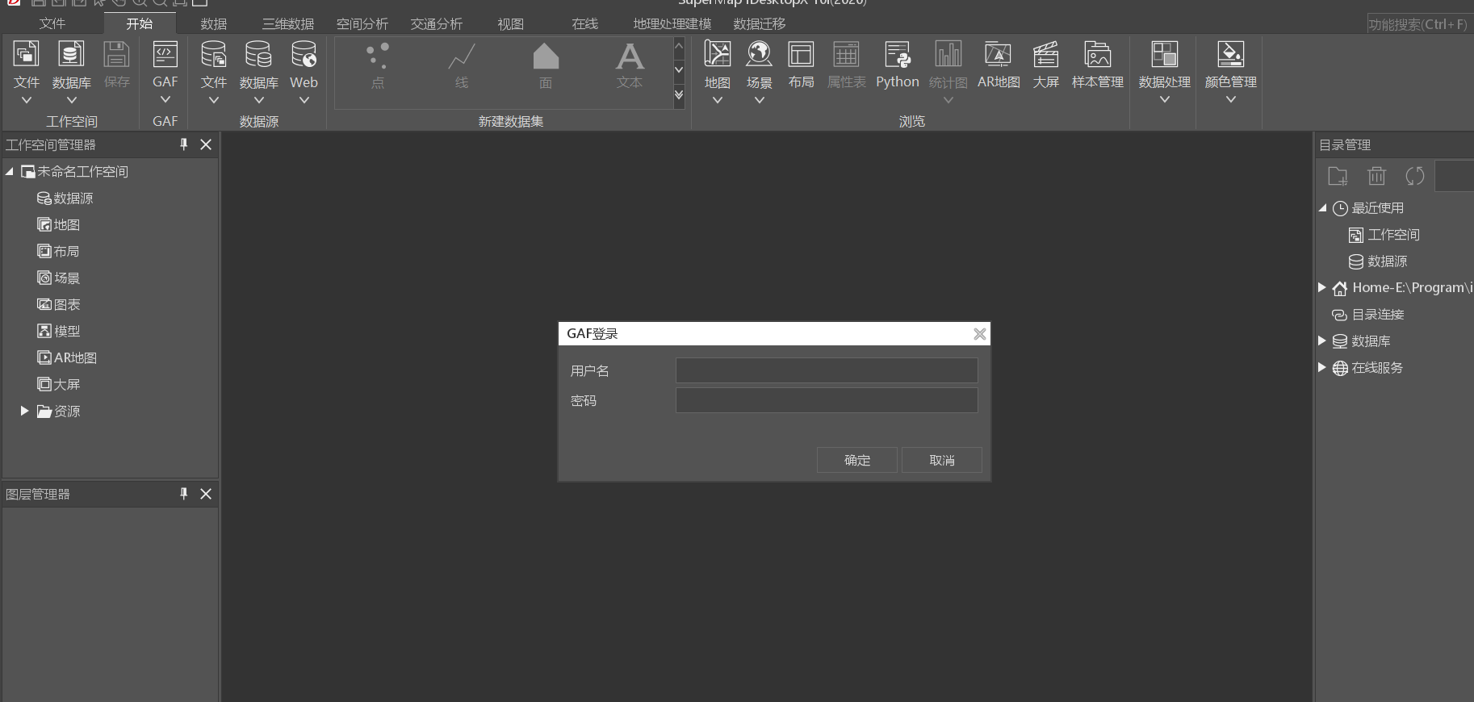Image resolution: width=1474 pixels, height=702 pixels.
Task: Open dropdown arrow under 地图 icon
Action: click(717, 100)
